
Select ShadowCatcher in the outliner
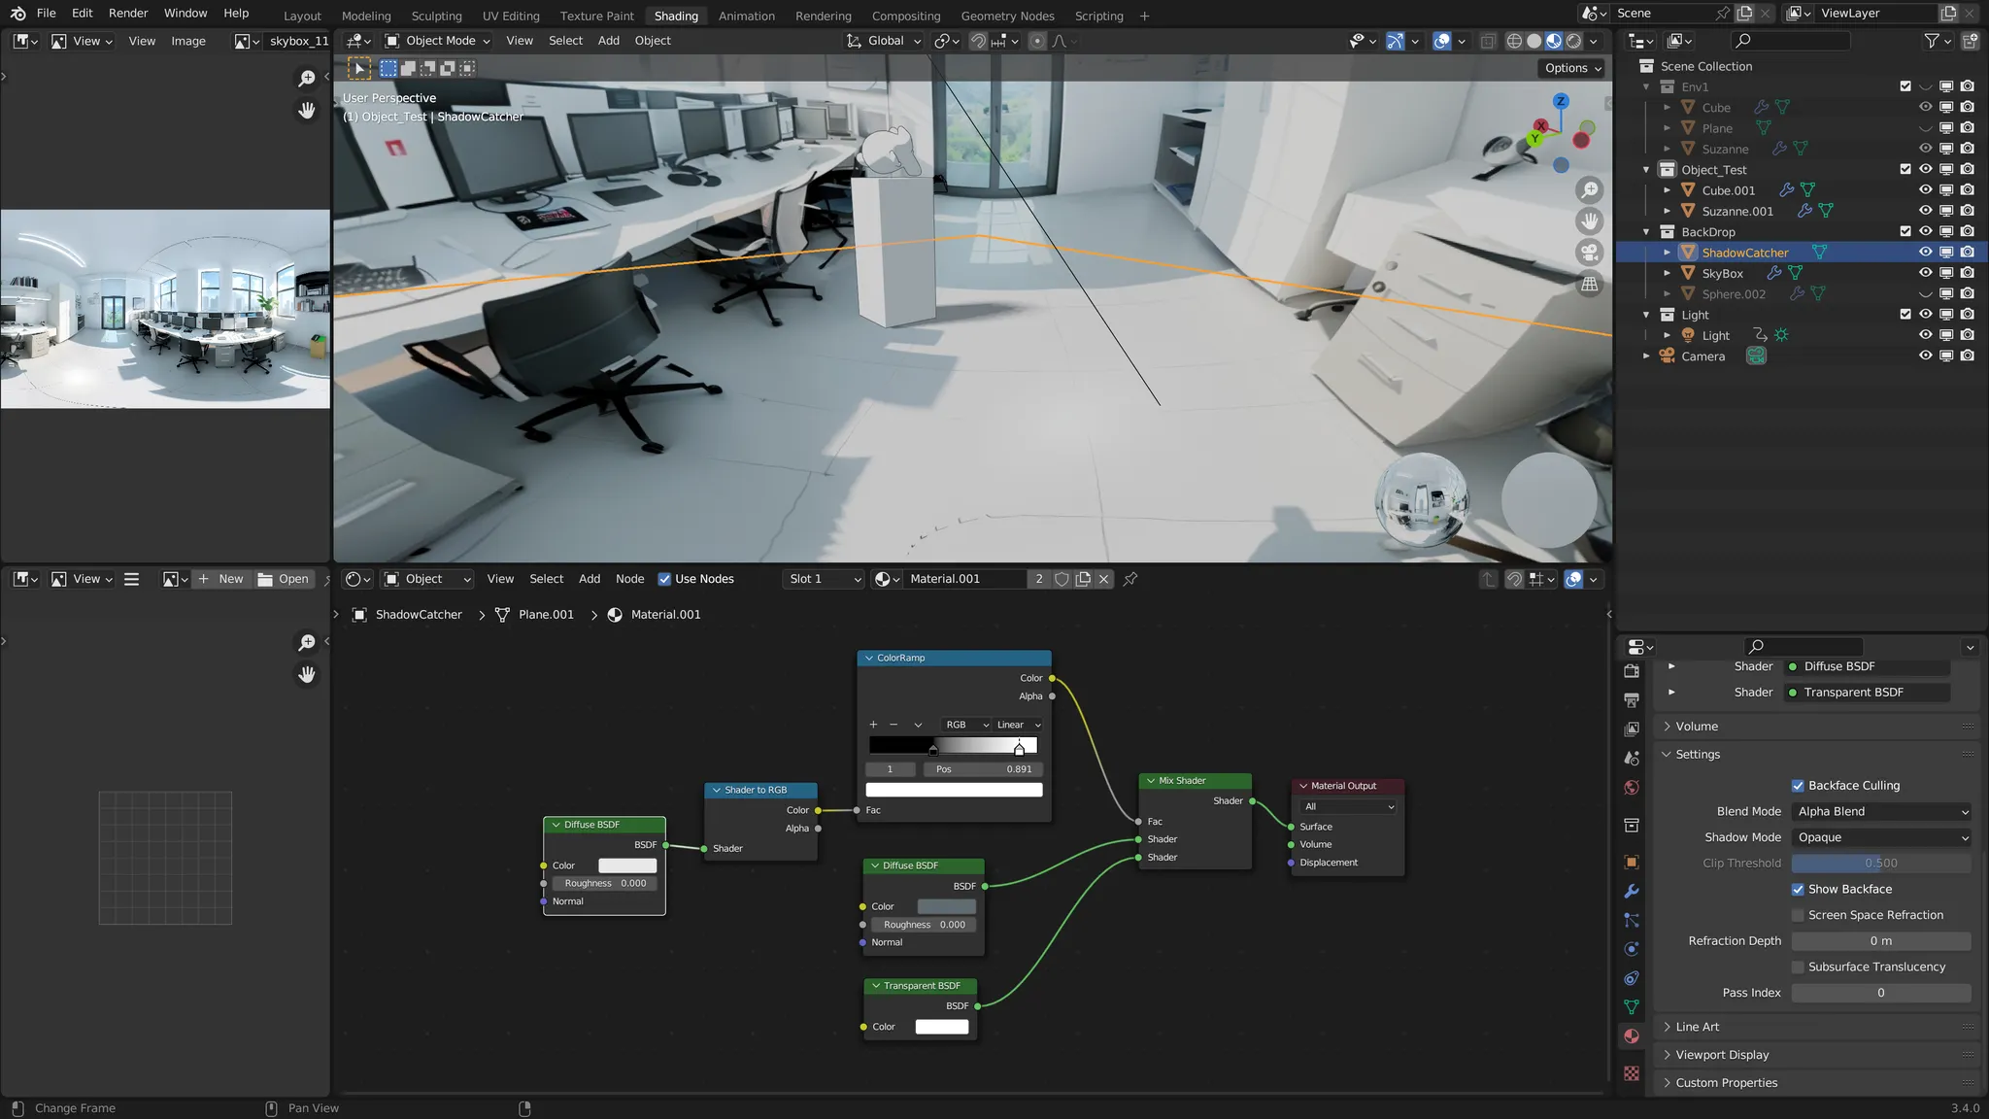[x=1744, y=253]
